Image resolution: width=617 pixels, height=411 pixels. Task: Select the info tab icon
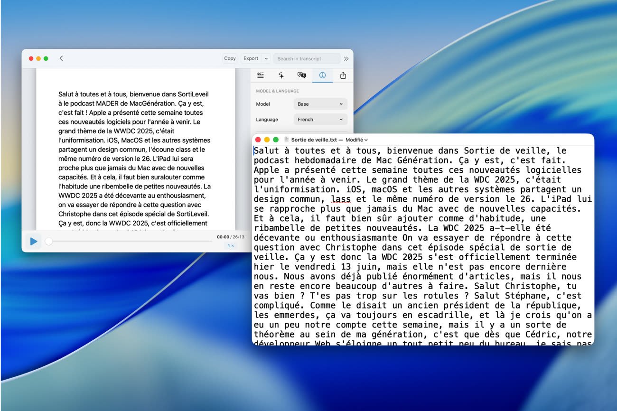coord(322,75)
